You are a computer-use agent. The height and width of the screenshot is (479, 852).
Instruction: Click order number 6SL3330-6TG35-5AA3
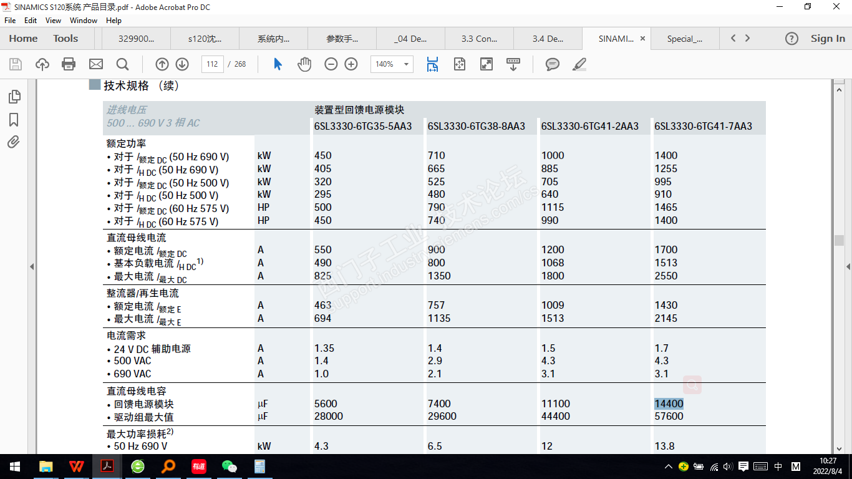click(363, 126)
